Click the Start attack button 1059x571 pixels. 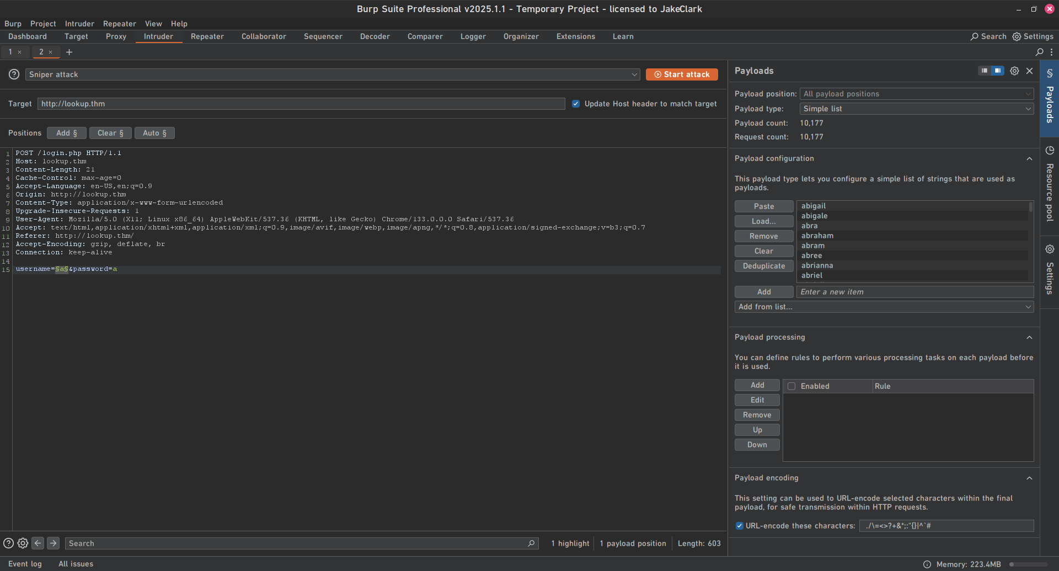tap(682, 74)
